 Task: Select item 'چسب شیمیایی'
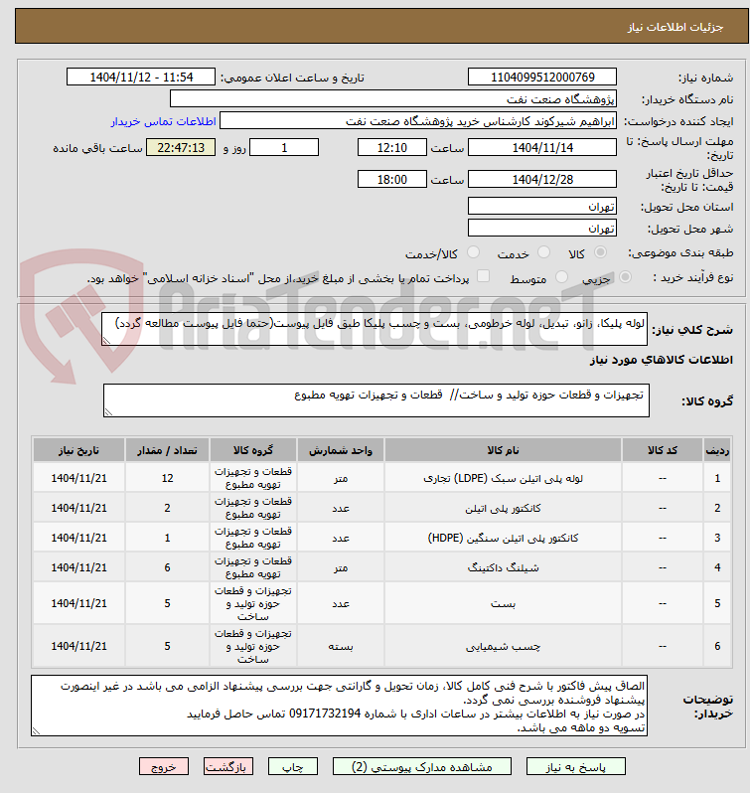503,646
